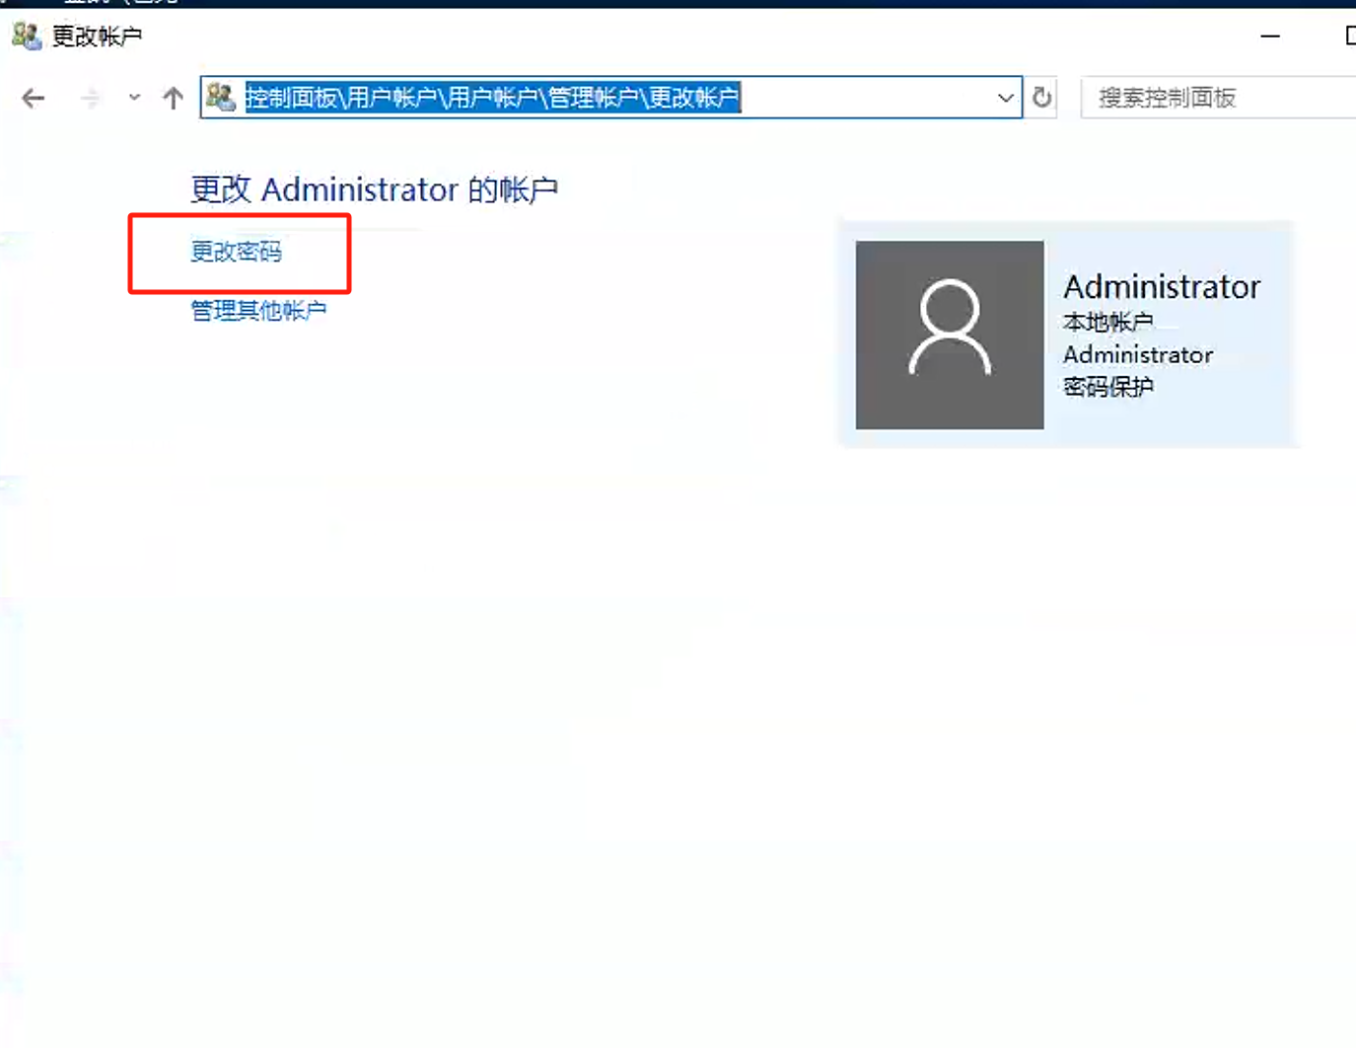Viewport: 1356px width, 1048px height.
Task: Click the forward navigation arrow
Action: [90, 98]
